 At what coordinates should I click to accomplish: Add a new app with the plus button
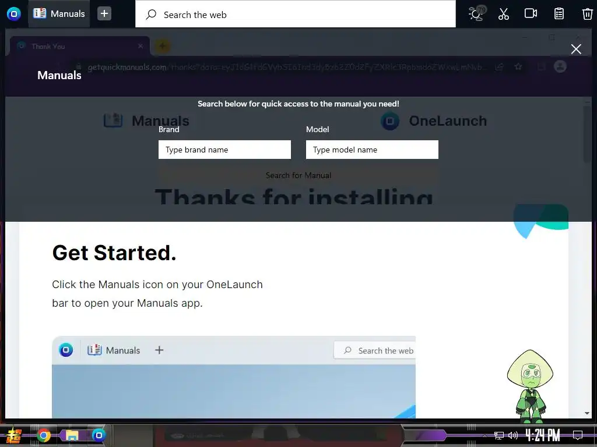[x=104, y=14]
